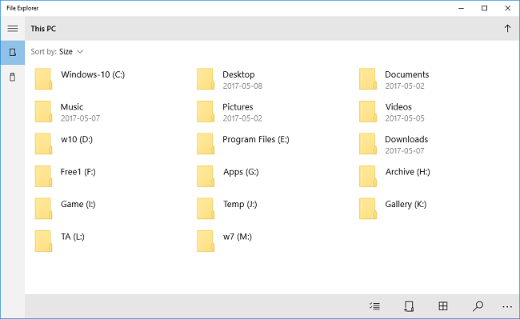
Task: Go up one level with the arrow
Action: [x=507, y=29]
